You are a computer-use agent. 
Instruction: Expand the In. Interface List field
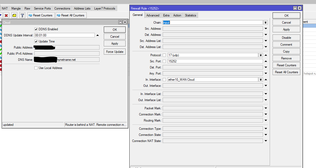point(266,94)
